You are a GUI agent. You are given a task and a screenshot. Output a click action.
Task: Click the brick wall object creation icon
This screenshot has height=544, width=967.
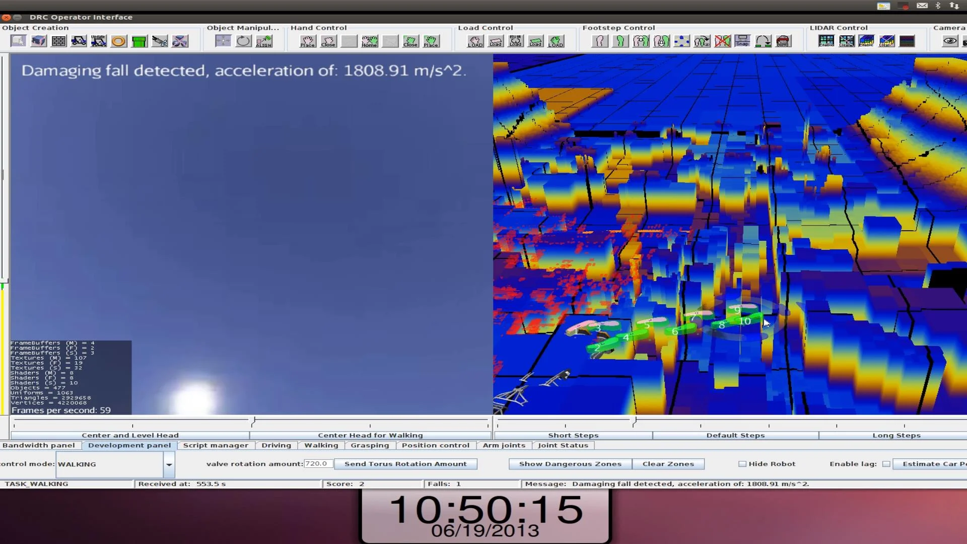tap(59, 41)
